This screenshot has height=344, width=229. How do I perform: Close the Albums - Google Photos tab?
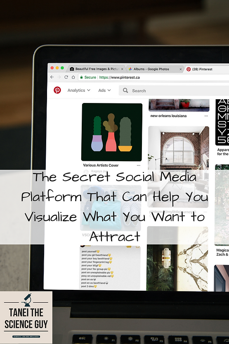point(181,69)
